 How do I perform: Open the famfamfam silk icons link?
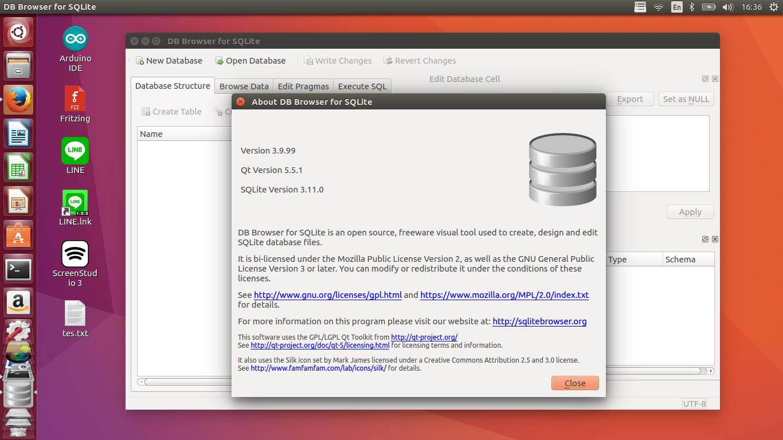click(x=319, y=368)
